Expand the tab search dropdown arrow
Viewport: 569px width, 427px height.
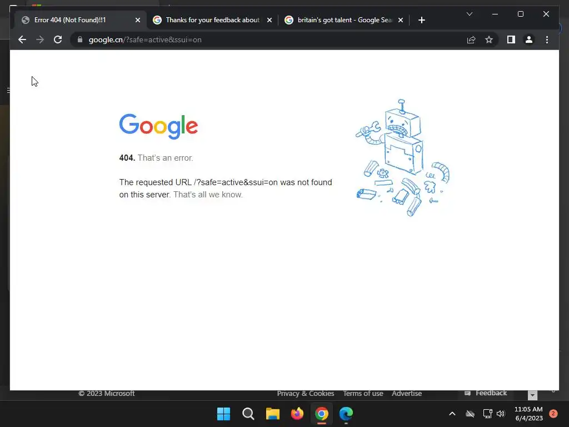coord(469,14)
